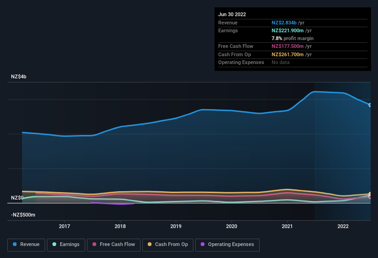Click the 7.8% profit margin text
378x258 pixels.
(x=292, y=38)
